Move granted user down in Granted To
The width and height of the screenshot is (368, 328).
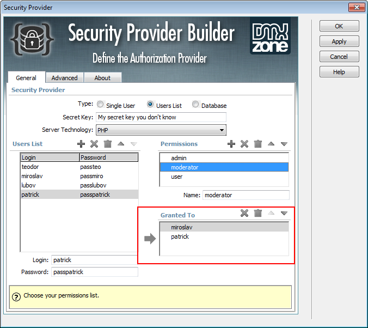[284, 213]
